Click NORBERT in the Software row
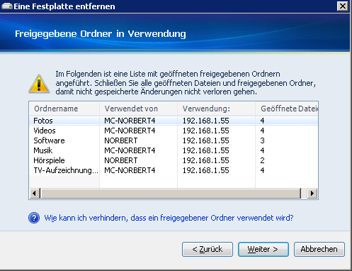Viewport: 352px width, 271px height. (121, 140)
